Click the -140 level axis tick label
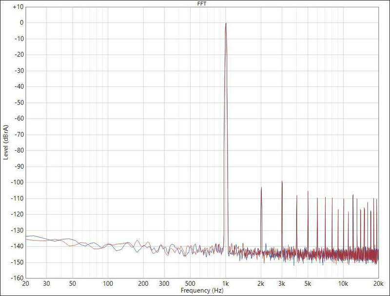Screen dimensions: 390x296 coord(17,247)
